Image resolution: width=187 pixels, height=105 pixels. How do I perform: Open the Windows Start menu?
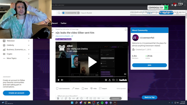(72, 103)
